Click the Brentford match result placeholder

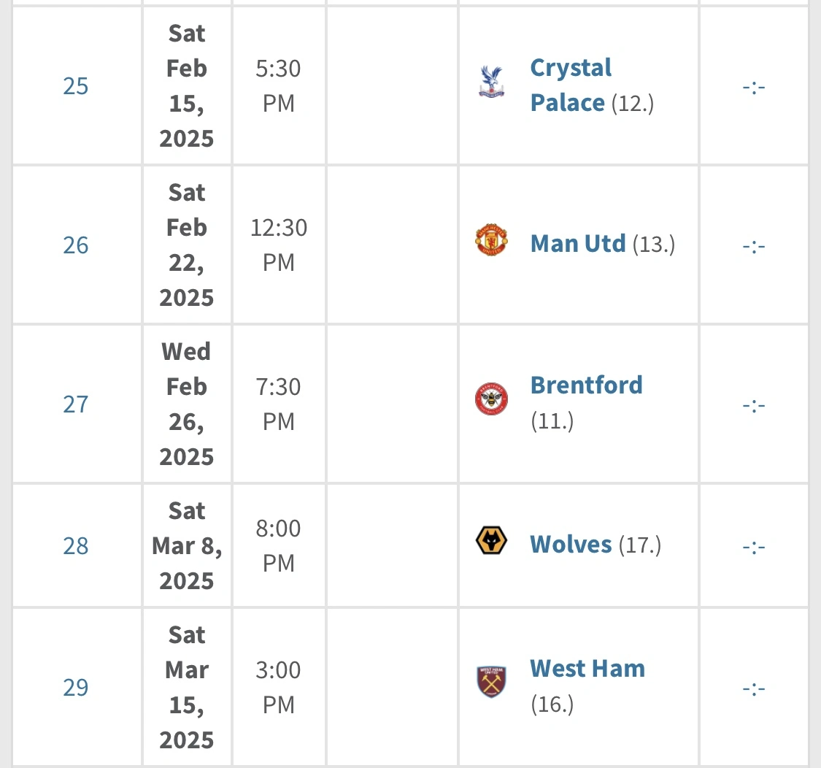coord(754,405)
